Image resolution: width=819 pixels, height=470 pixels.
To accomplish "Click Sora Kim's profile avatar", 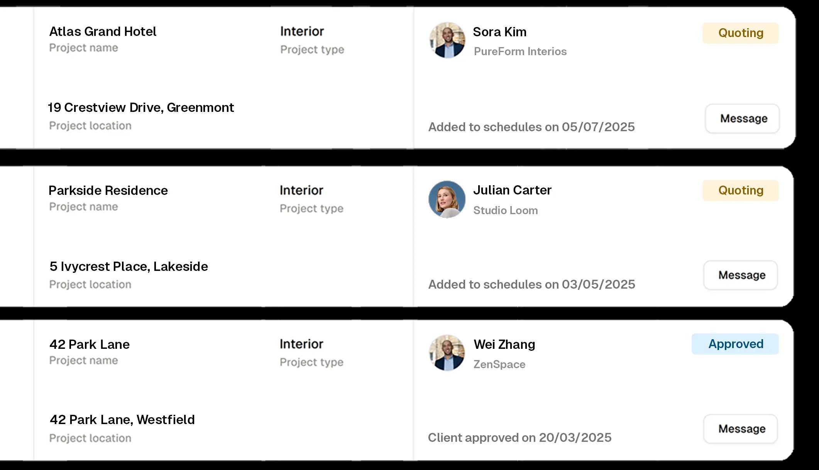I will point(447,40).
